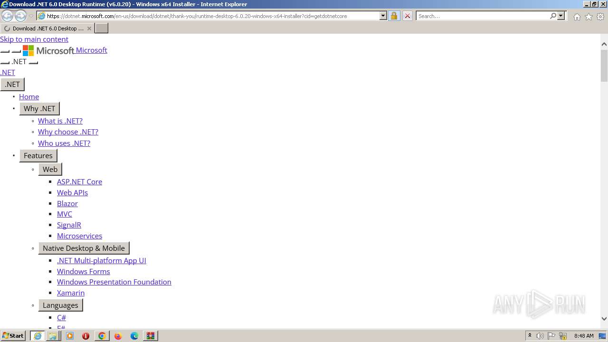Open the recent pages dropdown beside Forward

coord(31,16)
